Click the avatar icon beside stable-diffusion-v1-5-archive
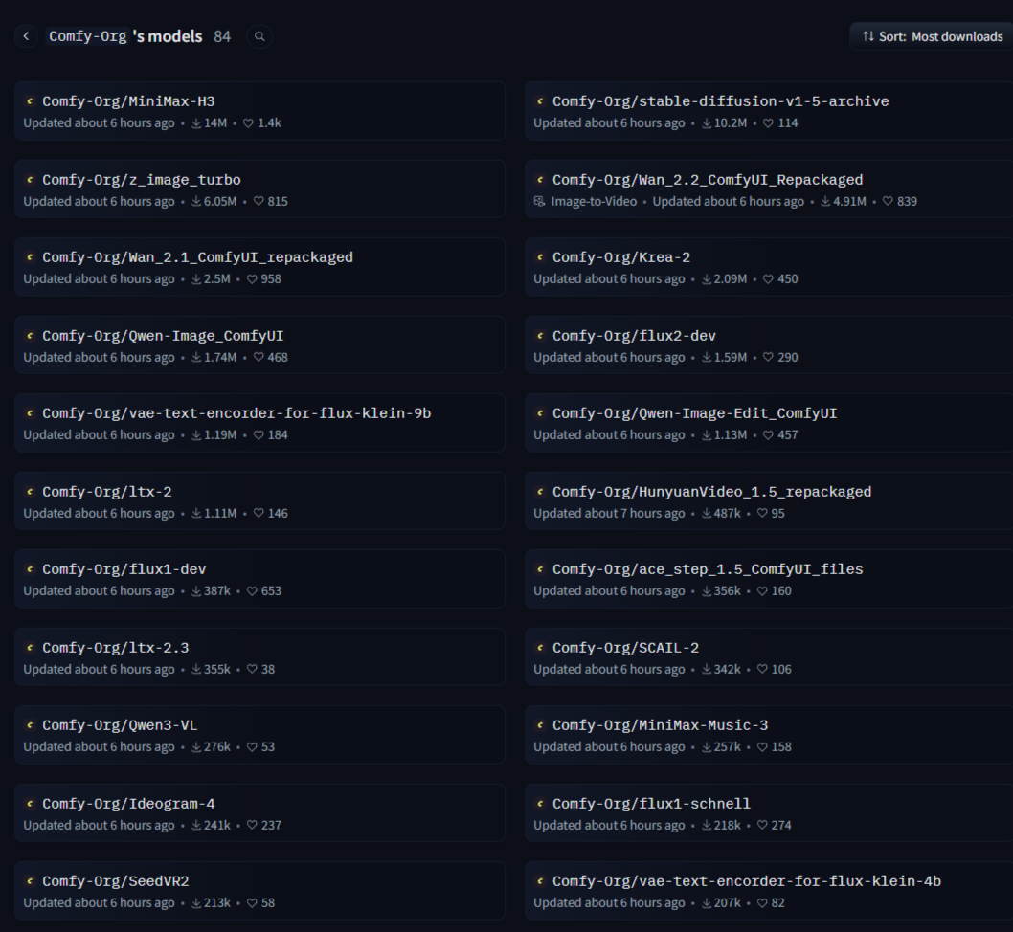 (540, 101)
